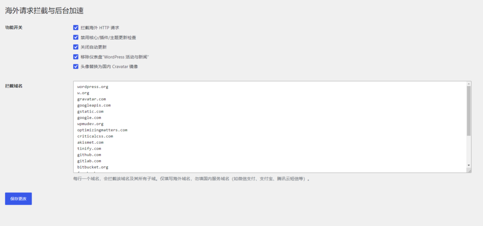Click the gitlab.com domain line
483x226 pixels.
tap(89, 161)
